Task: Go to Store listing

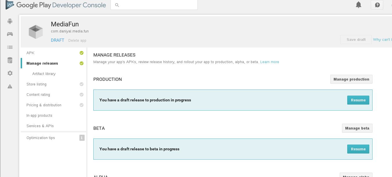Action: [x=54, y=84]
